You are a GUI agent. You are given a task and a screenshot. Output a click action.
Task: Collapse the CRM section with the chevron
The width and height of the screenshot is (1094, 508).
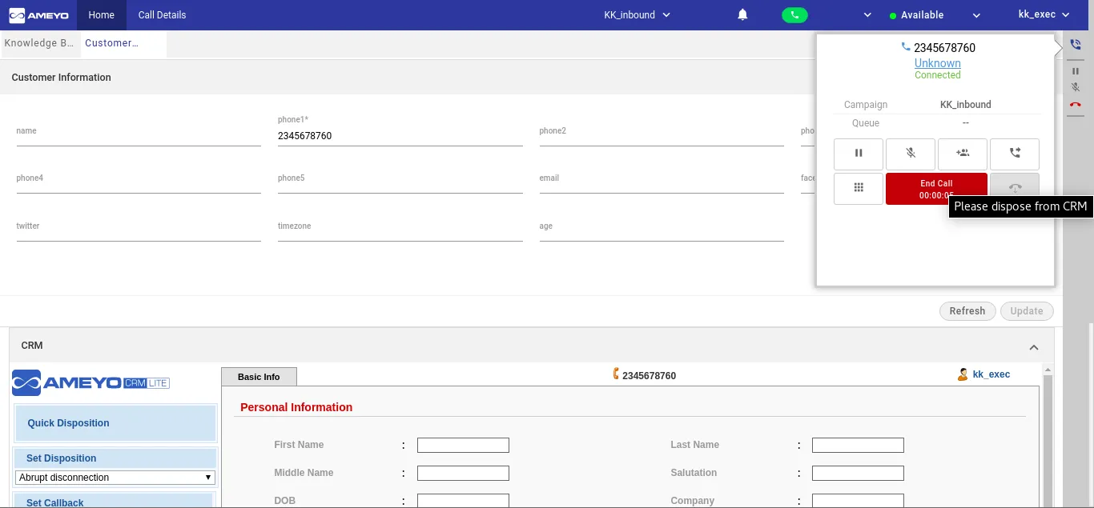tap(1034, 347)
